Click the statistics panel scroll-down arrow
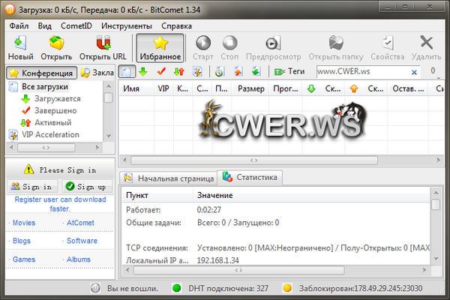Screen dimensions: 450x300 point(436,259)
